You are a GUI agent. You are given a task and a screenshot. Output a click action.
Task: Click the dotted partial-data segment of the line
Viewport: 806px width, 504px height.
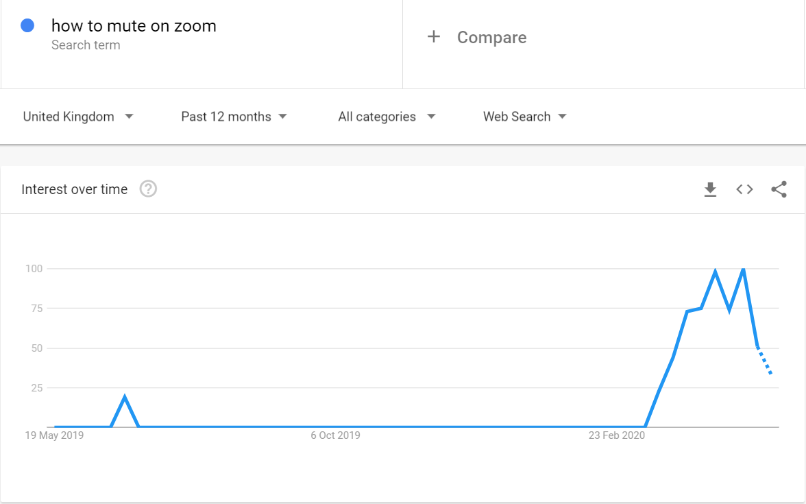(x=765, y=361)
